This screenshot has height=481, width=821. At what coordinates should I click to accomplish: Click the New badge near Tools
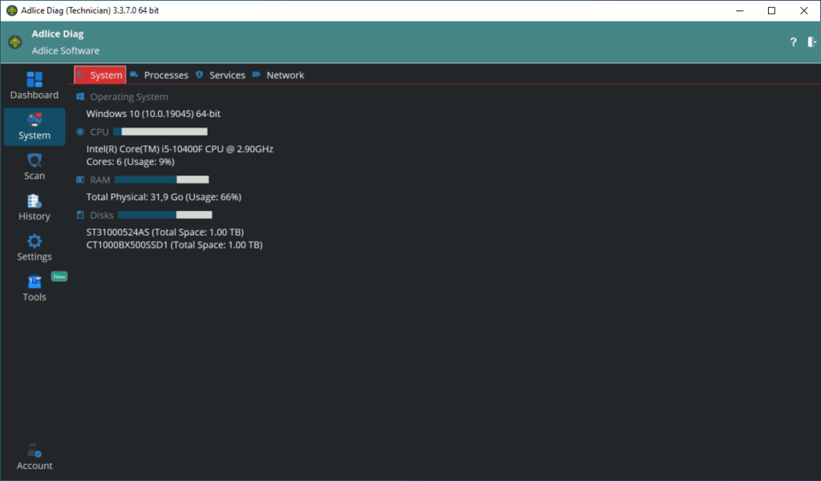(59, 277)
